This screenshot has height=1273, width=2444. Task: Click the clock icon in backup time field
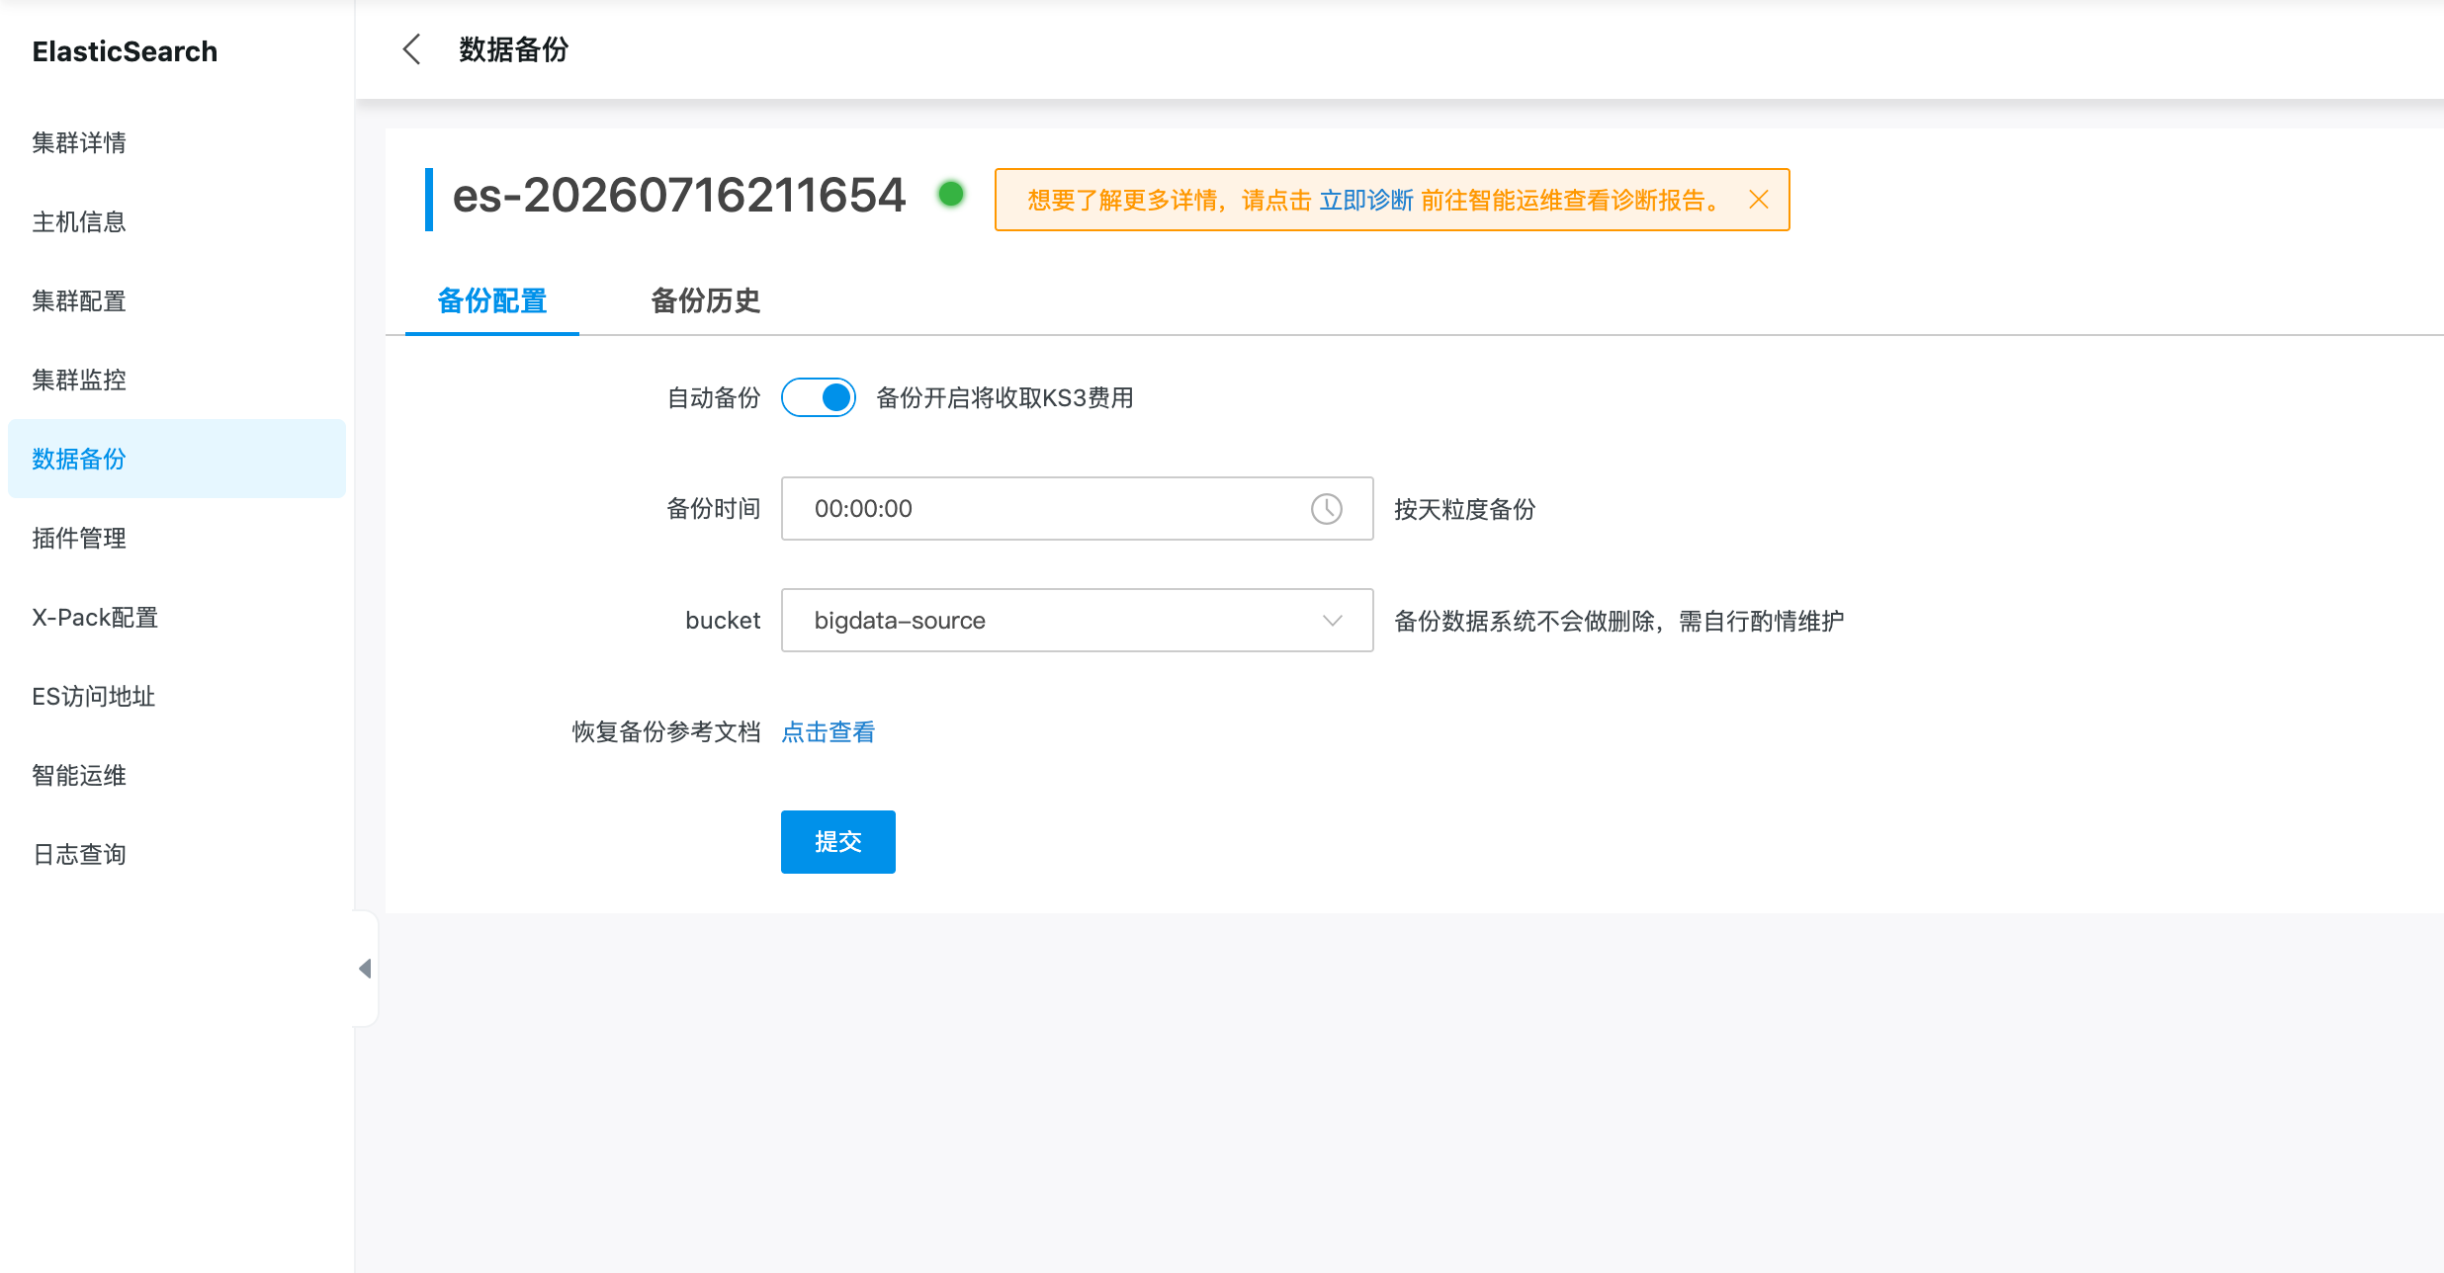tap(1327, 509)
